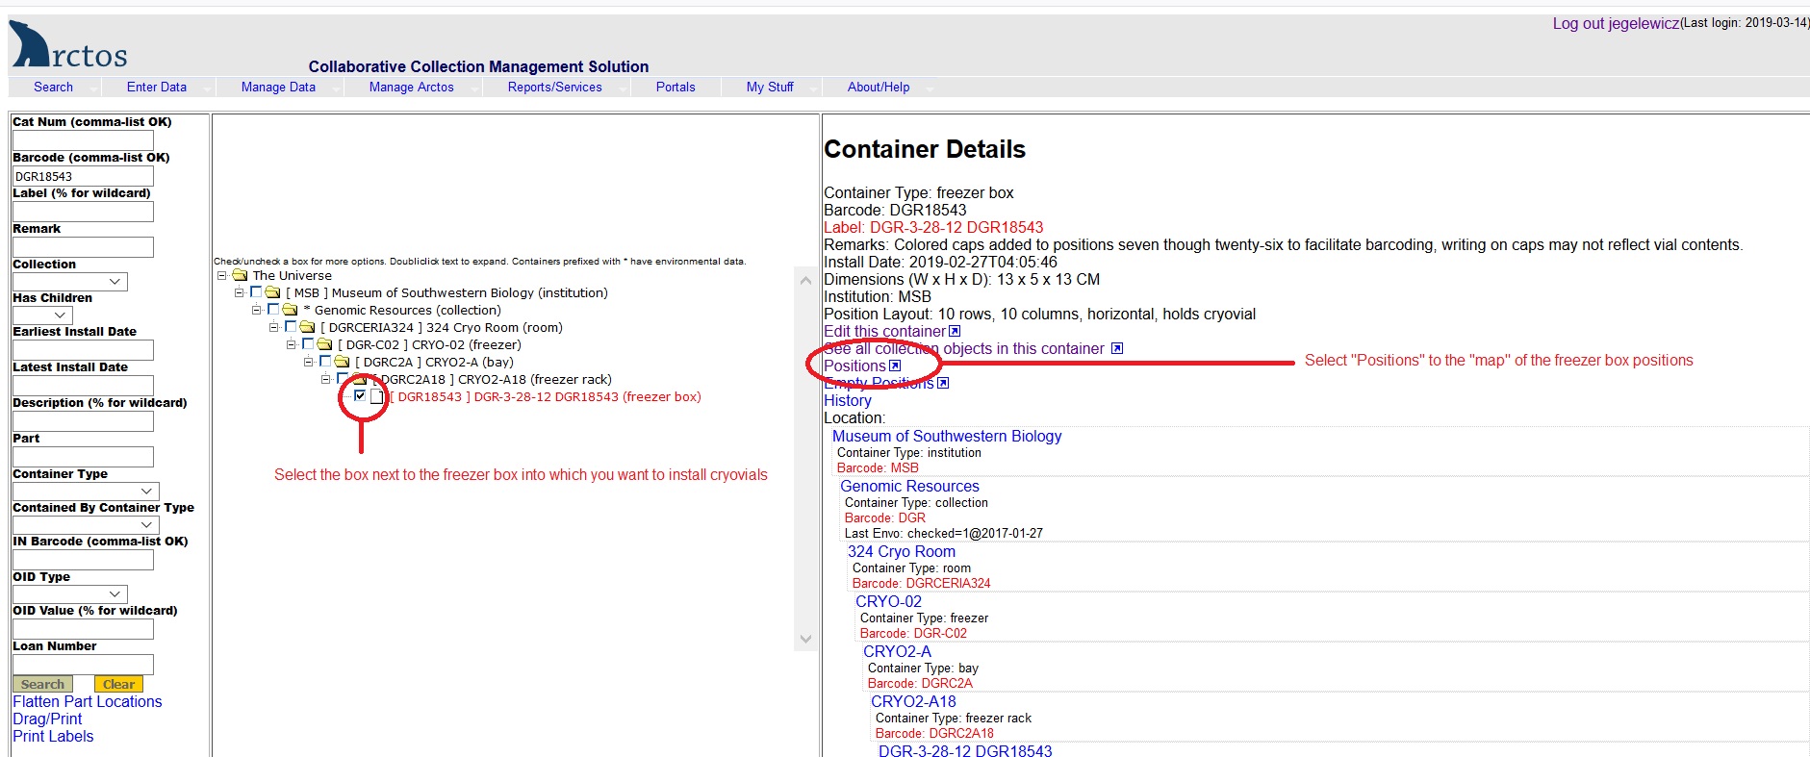Screen dimensions: 1810x757
Task: Open CRYO2-A18 location link
Action: (x=913, y=701)
